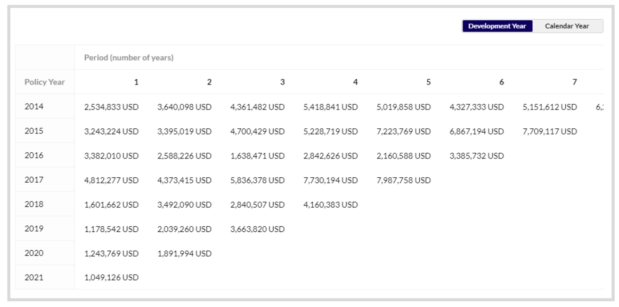This screenshot has width=619, height=307.
Task: Select the Development Year toggle
Action: 497,26
